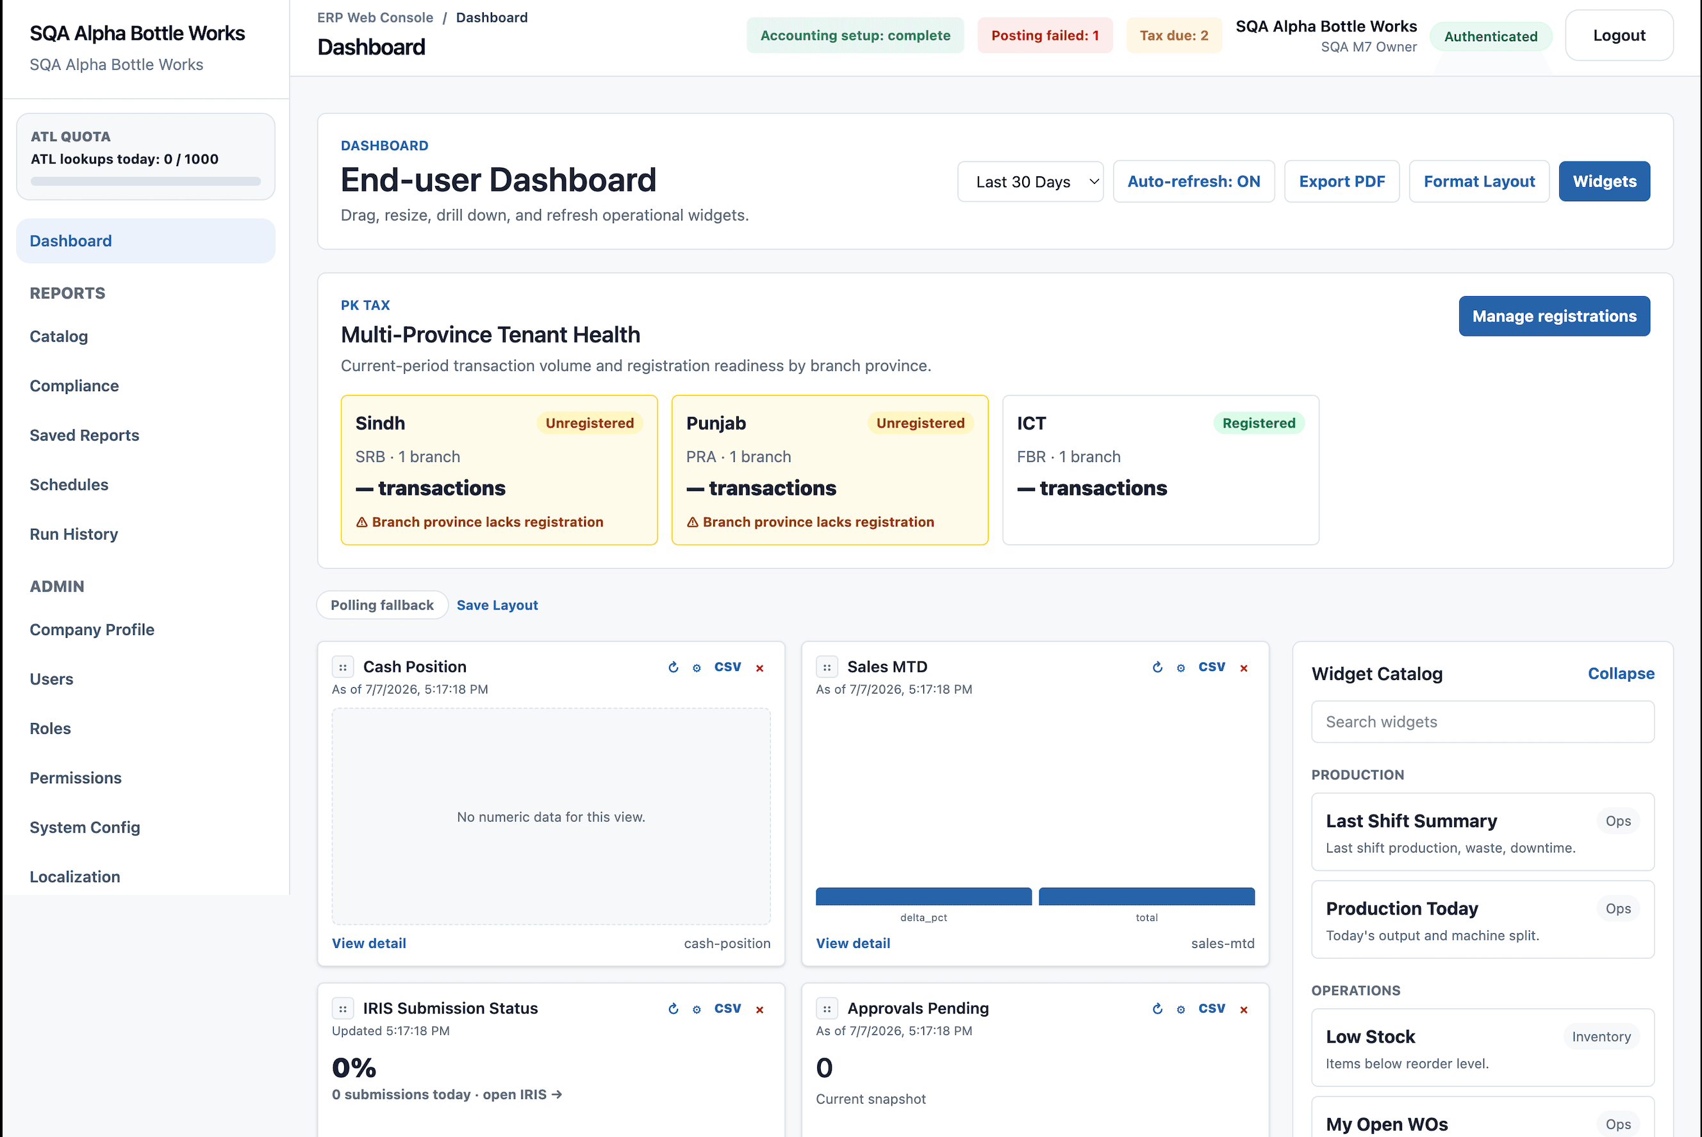Open System Config
The image size is (1702, 1137).
[85, 827]
